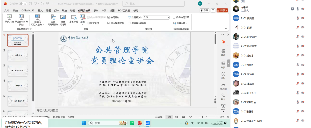Enable 使用演示者视图 checkbox
The width and height of the screenshot is (311, 128).
coord(129,23)
